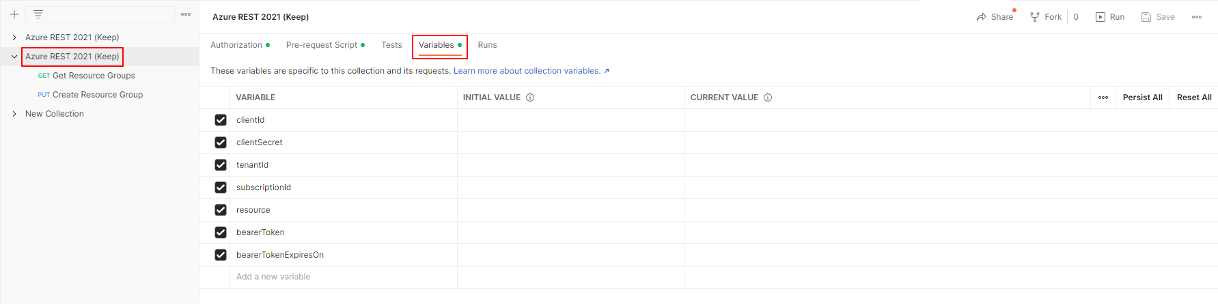Click the collection title Azure REST 2021 (Keep)
Image resolution: width=1218 pixels, height=304 pixels.
pos(260,17)
